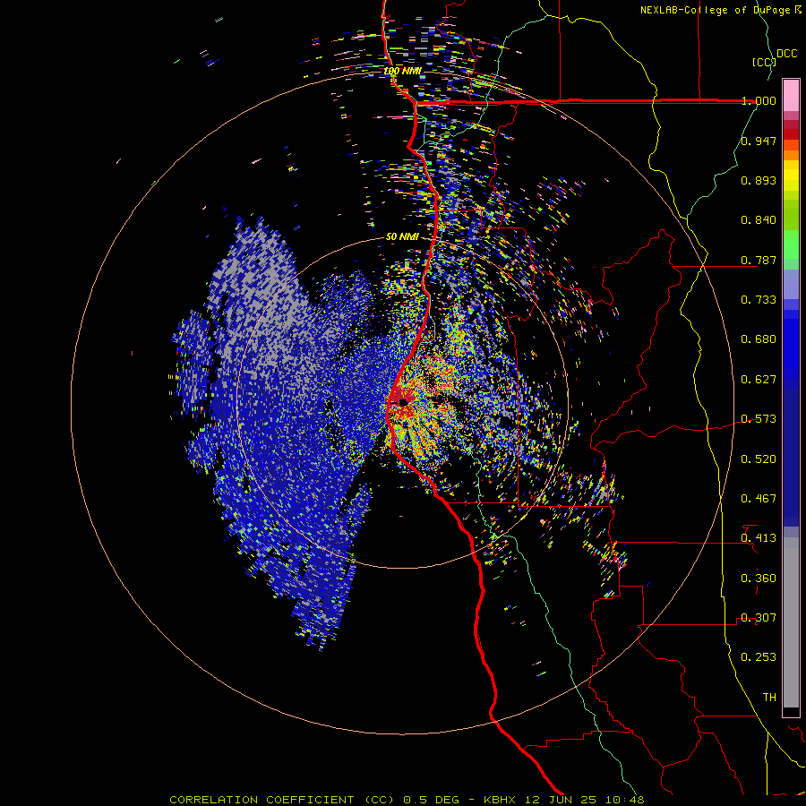Select the 0.413 legend value
Image resolution: width=806 pixels, height=806 pixels.
[x=759, y=538]
